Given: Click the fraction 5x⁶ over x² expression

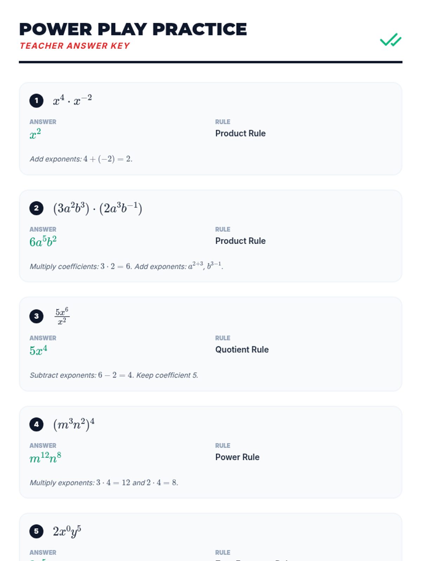Looking at the screenshot, I should pyautogui.click(x=62, y=316).
